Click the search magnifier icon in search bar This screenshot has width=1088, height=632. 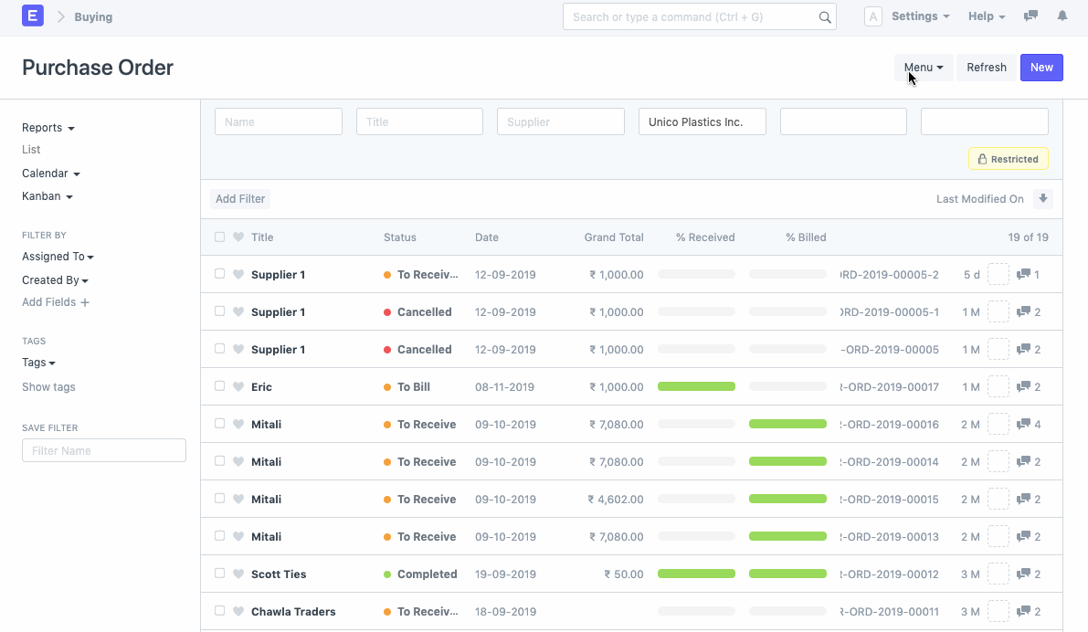pyautogui.click(x=824, y=16)
